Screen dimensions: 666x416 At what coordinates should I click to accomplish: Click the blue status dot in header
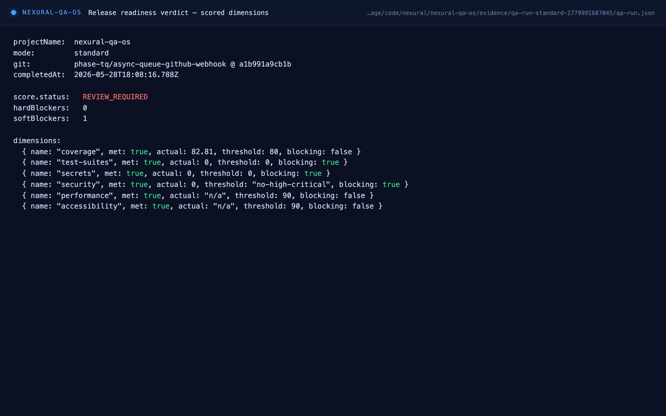[14, 12]
